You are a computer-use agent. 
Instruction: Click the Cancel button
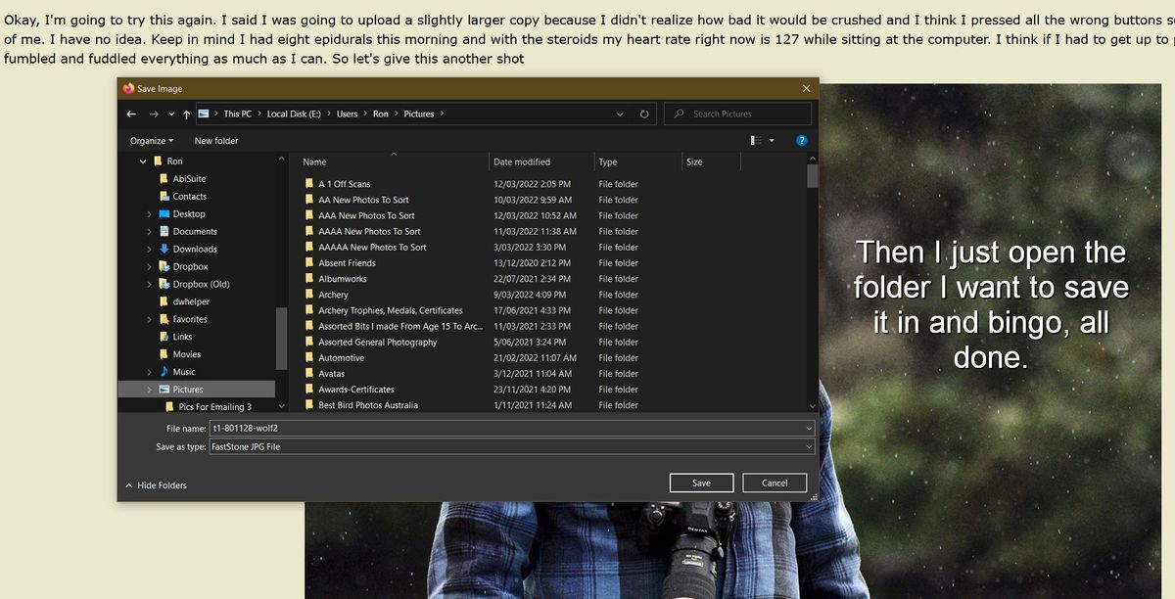(x=775, y=483)
